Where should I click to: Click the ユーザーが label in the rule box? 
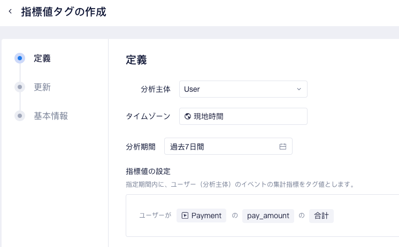(x=155, y=216)
